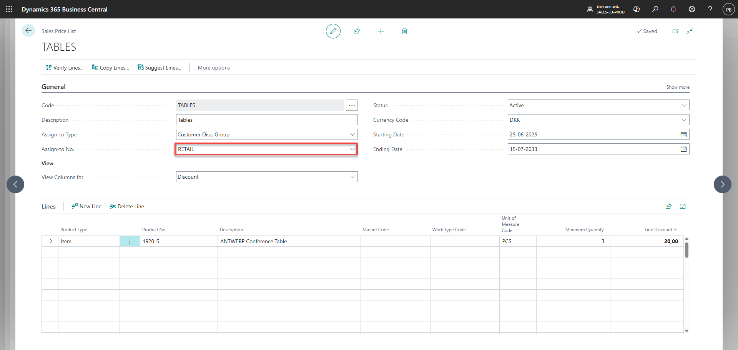Click Line Discount % column header
Image resolution: width=738 pixels, height=350 pixels.
click(x=661, y=230)
